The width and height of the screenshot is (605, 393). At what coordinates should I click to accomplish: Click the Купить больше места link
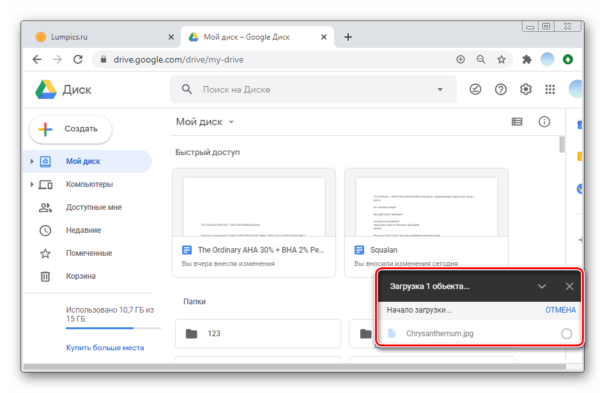105,348
